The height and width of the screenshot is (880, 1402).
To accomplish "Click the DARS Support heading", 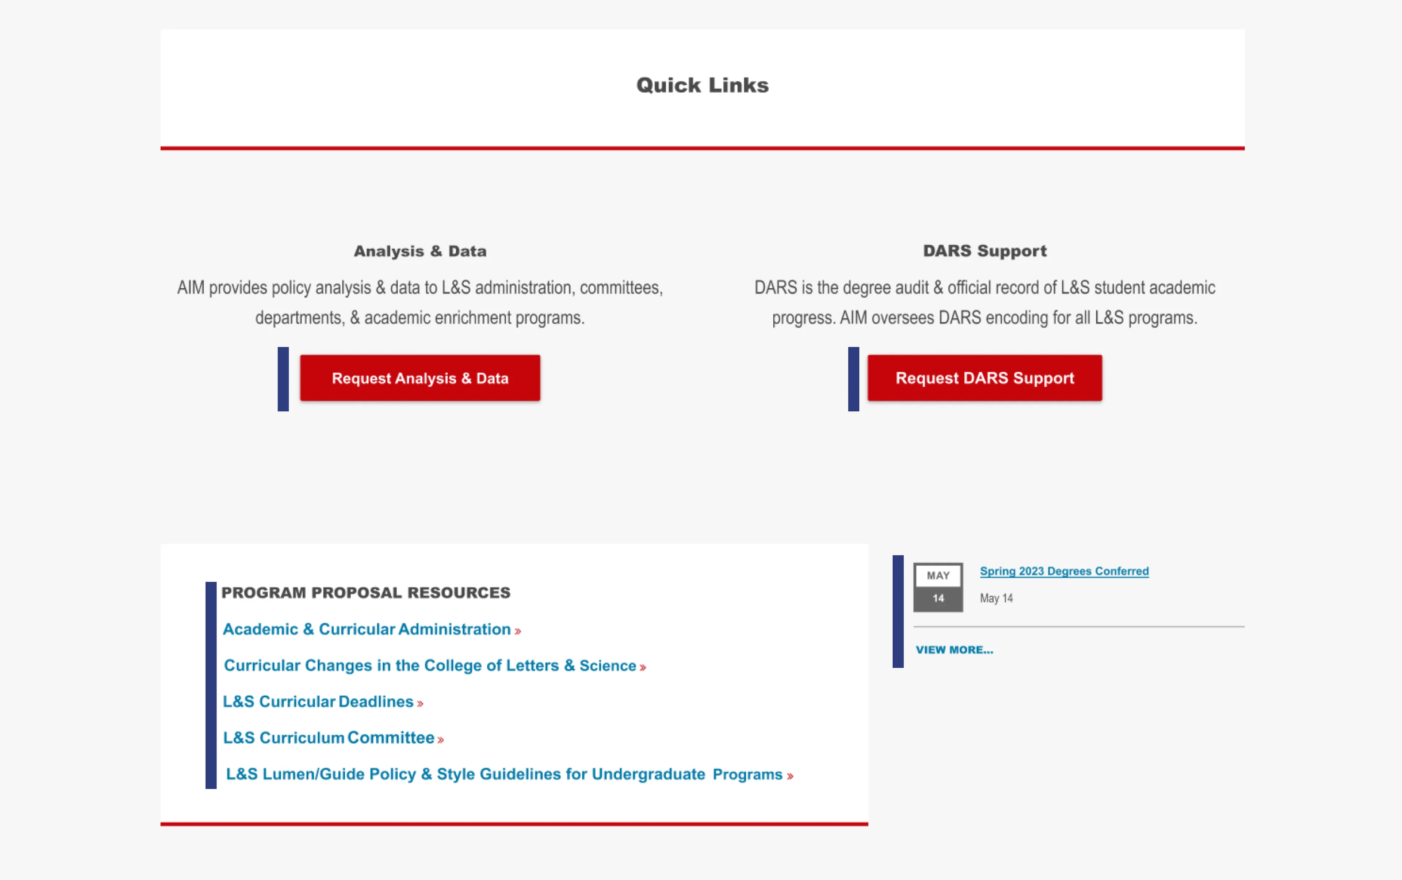I will point(985,251).
